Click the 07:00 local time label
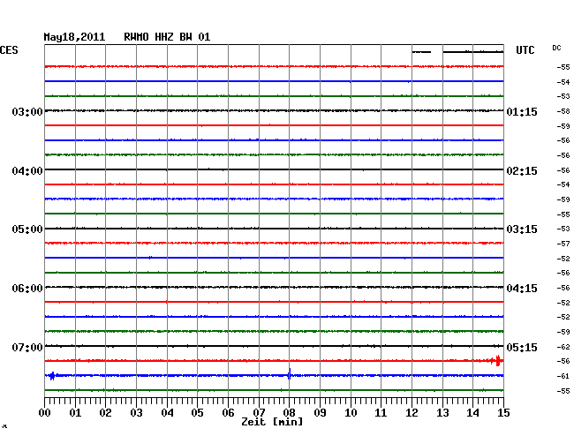 (27, 348)
